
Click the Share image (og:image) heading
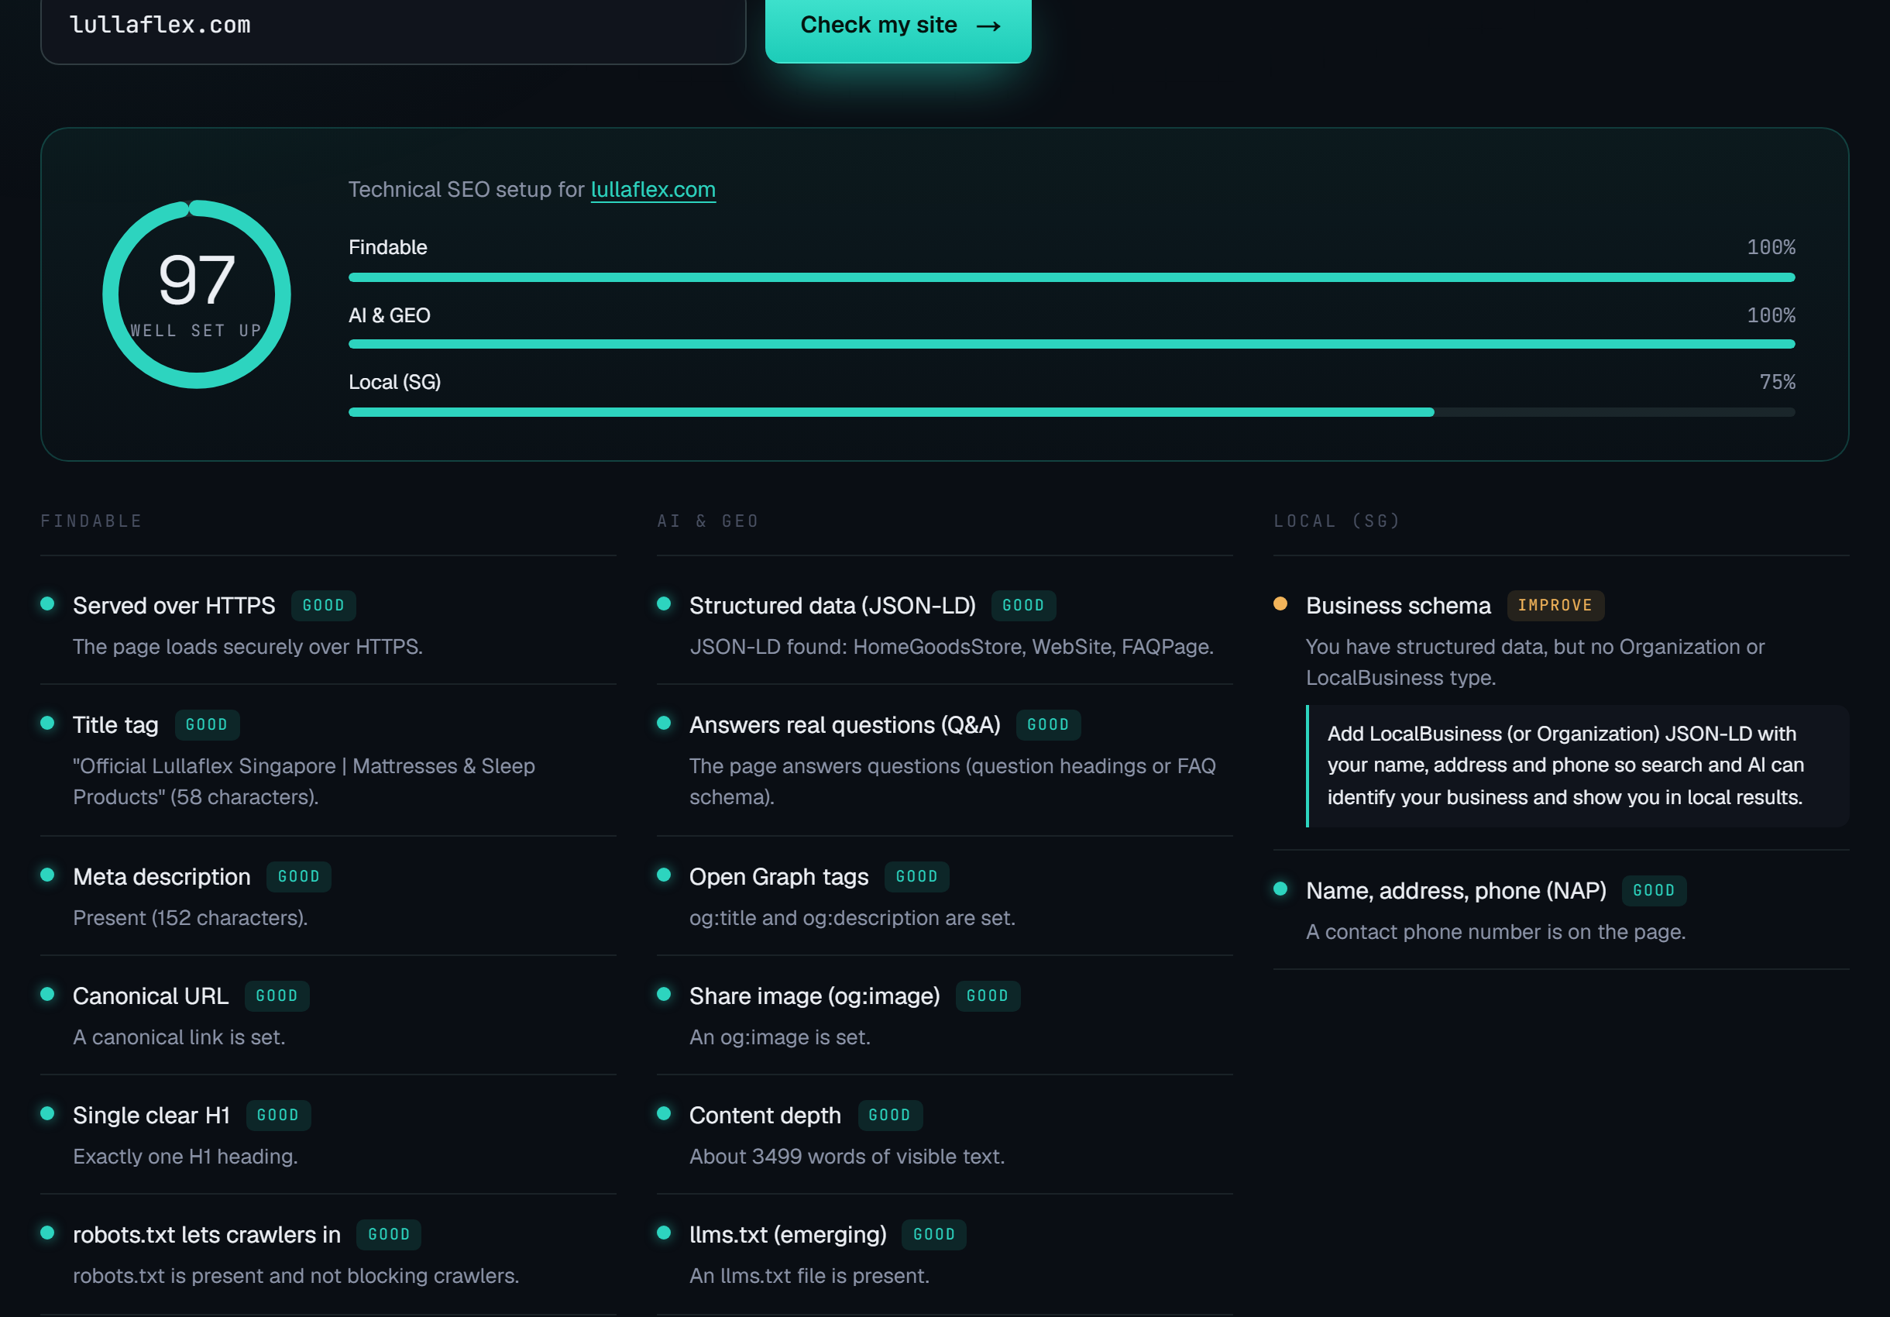click(814, 996)
